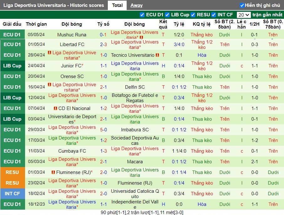Open Tecnico Universitario team page
Viewport: 284px width, 215px height.
[133, 55]
